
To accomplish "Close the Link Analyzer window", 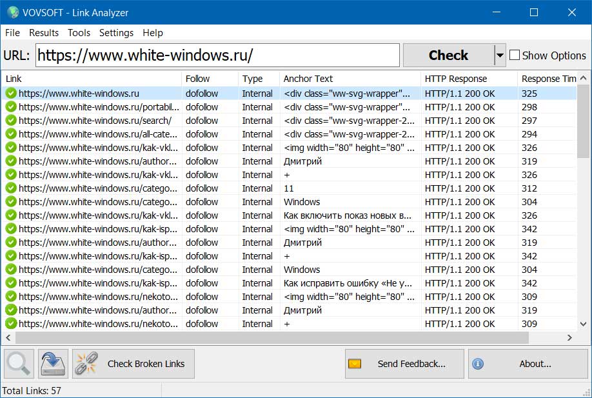I will (x=572, y=12).
